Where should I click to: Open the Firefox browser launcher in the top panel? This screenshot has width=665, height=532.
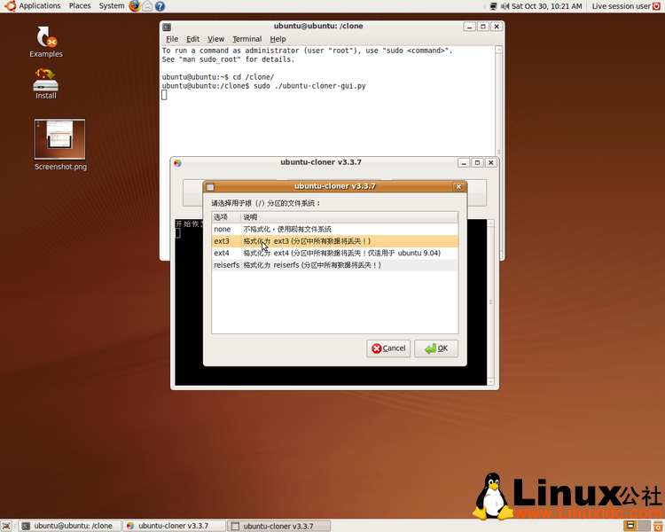135,6
